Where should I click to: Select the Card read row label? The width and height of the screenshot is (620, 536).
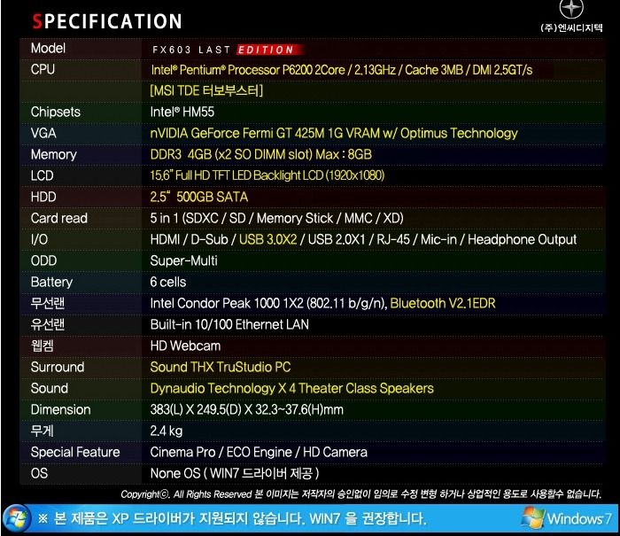[x=59, y=218]
